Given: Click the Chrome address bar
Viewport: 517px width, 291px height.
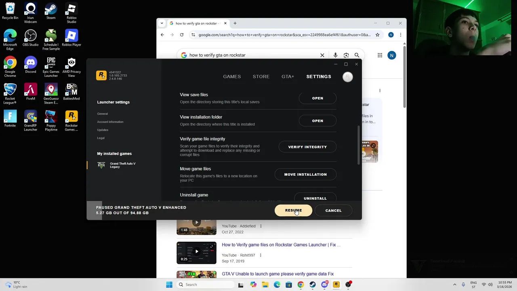Looking at the screenshot, I should click(284, 35).
